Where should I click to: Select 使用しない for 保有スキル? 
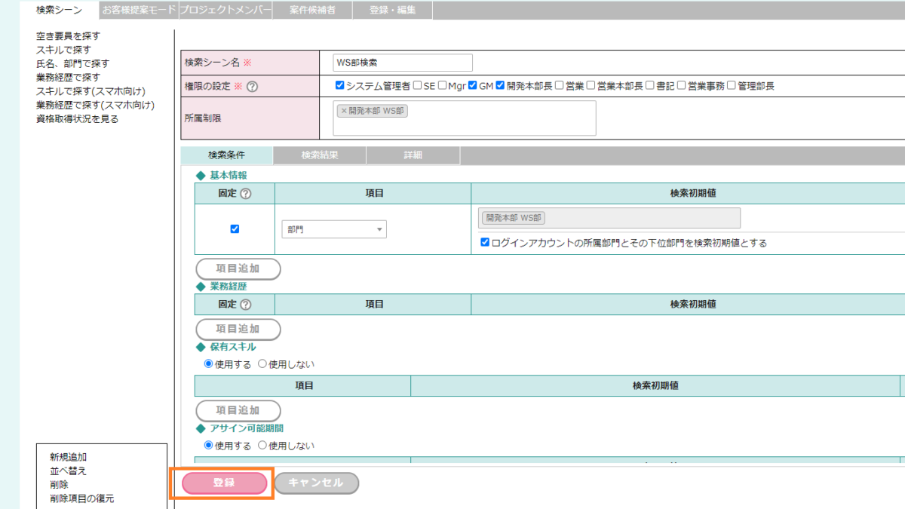click(x=262, y=364)
